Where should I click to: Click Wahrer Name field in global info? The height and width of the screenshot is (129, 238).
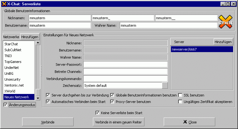[x=169, y=25]
